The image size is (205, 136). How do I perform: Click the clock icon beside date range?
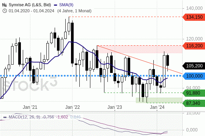tap(5, 11)
